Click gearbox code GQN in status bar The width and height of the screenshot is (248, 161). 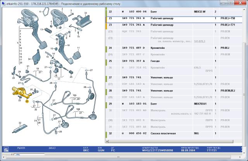[x=101, y=151]
